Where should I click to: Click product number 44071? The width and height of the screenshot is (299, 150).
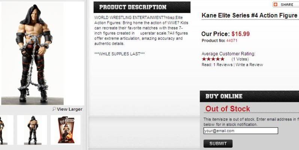pos(232,40)
